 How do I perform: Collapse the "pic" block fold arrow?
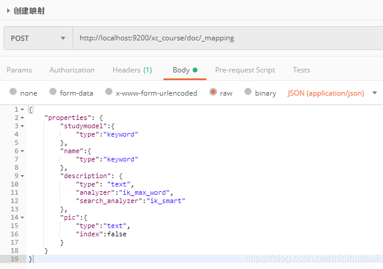click(x=22, y=217)
